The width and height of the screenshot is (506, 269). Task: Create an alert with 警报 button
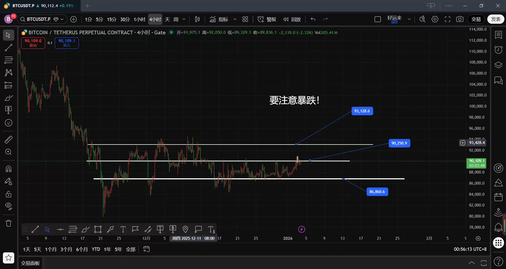tap(267, 19)
